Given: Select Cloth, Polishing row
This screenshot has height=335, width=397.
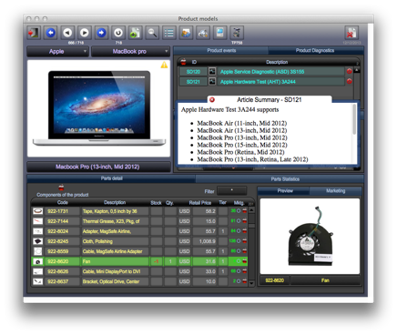Looking at the screenshot, I should [139, 241].
